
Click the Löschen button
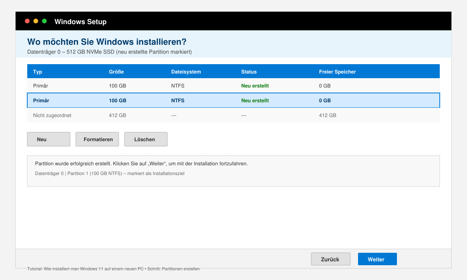point(146,139)
